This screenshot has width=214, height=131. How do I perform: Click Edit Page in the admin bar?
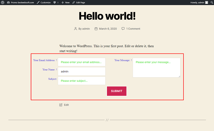click(79, 2)
